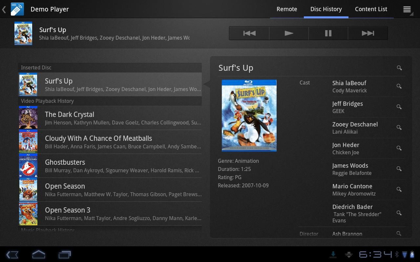Click the Surf's Up Blu-ray cover art
Image resolution: width=420 pixels, height=262 pixels.
(x=249, y=115)
